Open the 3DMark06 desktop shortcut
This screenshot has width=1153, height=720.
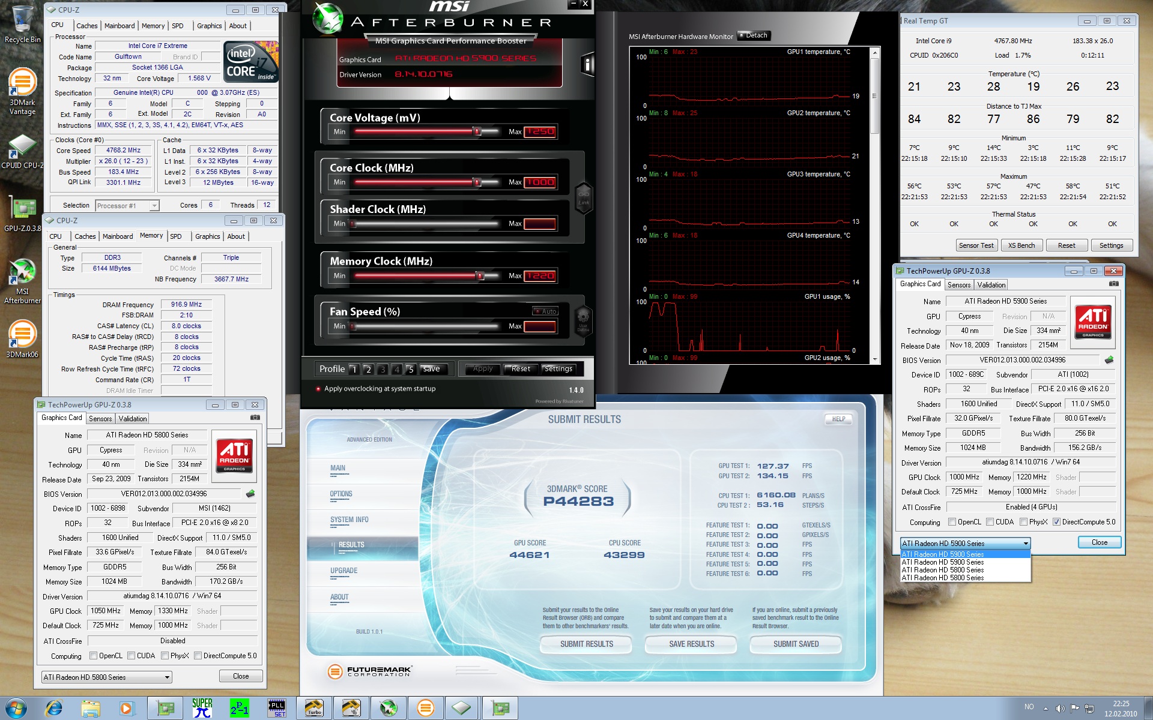22,339
